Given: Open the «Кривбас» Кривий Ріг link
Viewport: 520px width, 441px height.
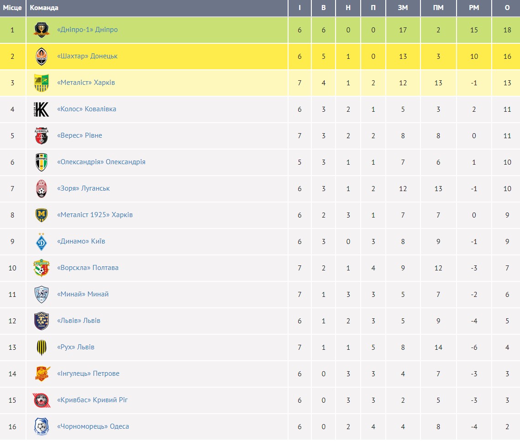Looking at the screenshot, I should pos(92,400).
